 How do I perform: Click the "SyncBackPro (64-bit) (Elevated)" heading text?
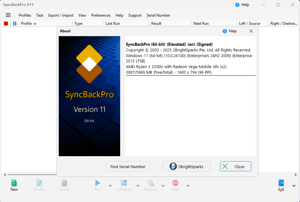pos(169,44)
